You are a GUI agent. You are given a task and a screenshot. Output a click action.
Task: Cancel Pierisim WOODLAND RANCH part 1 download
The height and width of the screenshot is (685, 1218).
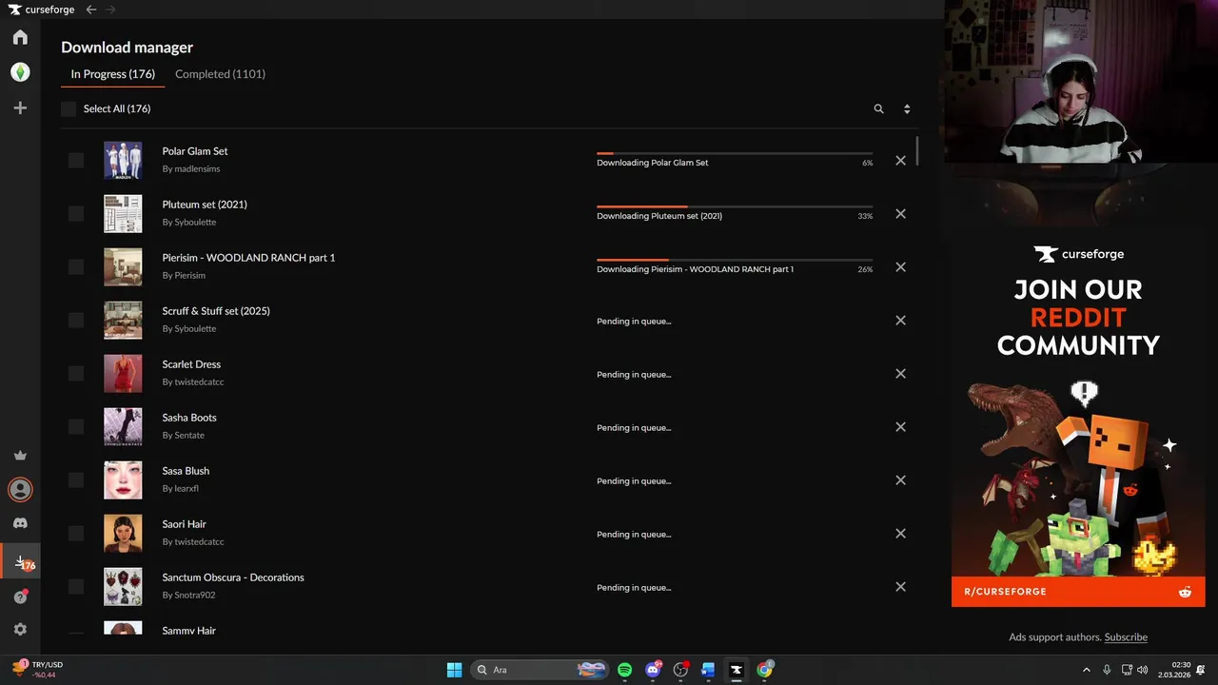click(900, 267)
